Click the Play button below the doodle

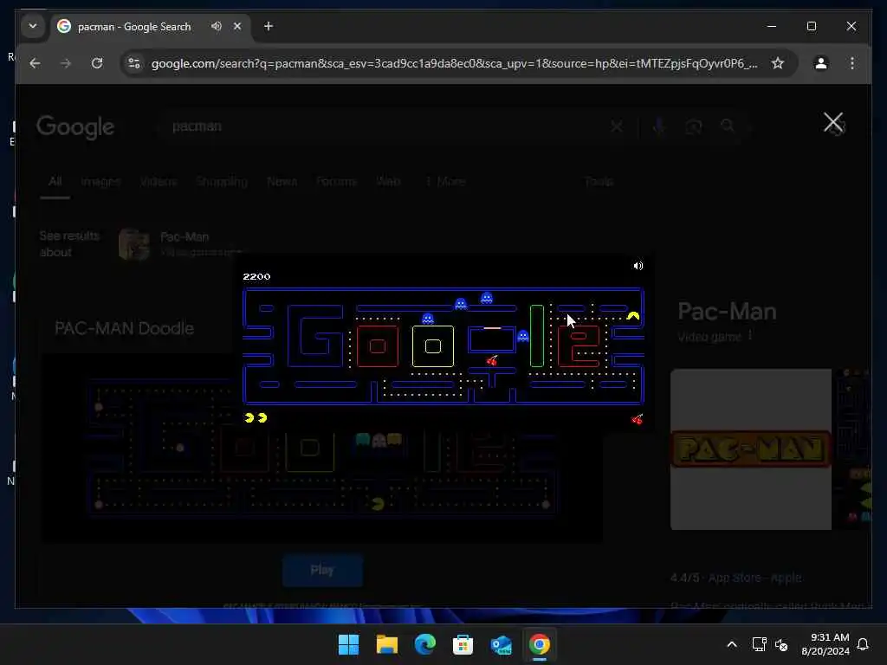(322, 570)
